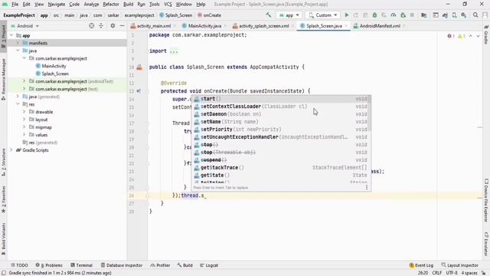Start debugging with the Debug bug icon
490x276 pixels.
(x=374, y=15)
